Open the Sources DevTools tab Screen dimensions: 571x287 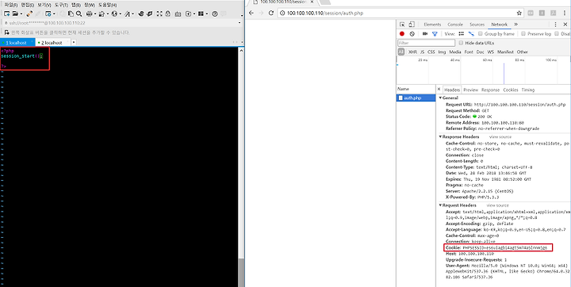click(477, 25)
